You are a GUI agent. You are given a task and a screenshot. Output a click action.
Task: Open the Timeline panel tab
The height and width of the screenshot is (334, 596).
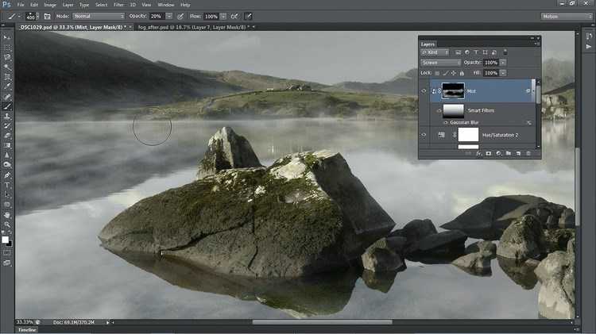(x=27, y=329)
